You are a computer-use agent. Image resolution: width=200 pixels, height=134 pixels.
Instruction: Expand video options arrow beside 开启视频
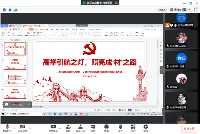[29, 128]
